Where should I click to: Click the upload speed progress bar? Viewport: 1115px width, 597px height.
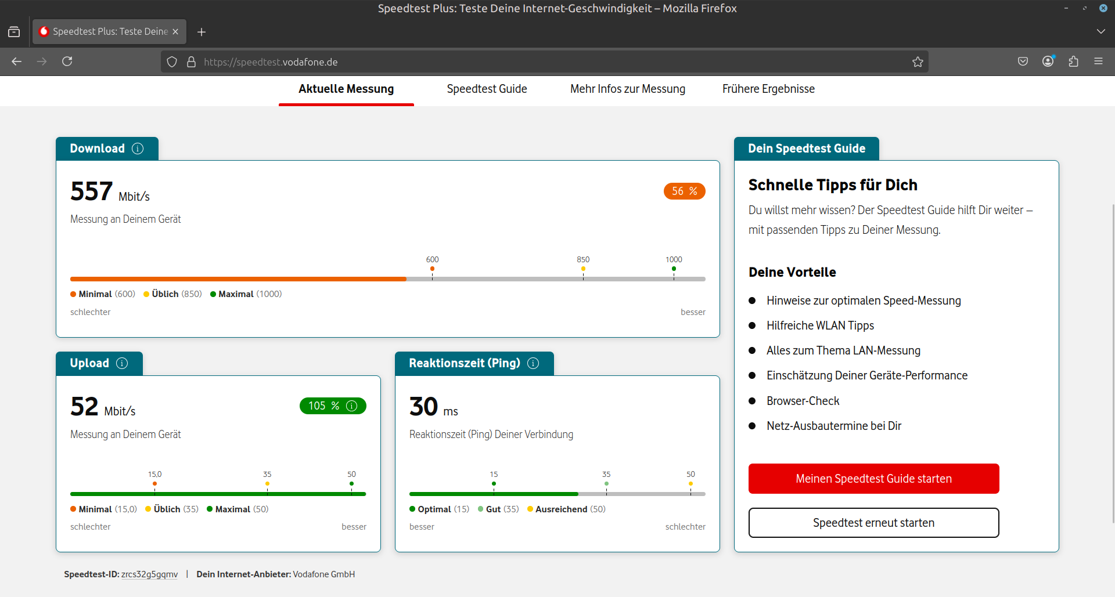pos(218,494)
